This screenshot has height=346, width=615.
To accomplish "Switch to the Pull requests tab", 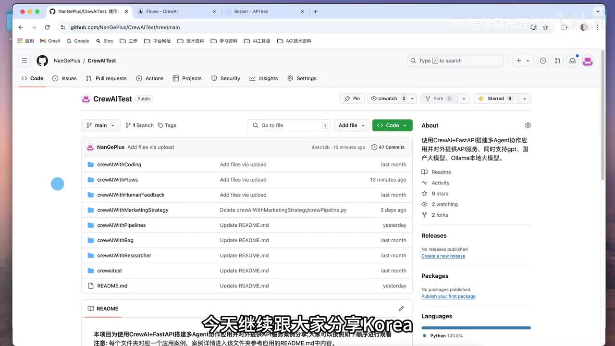I will (x=106, y=78).
